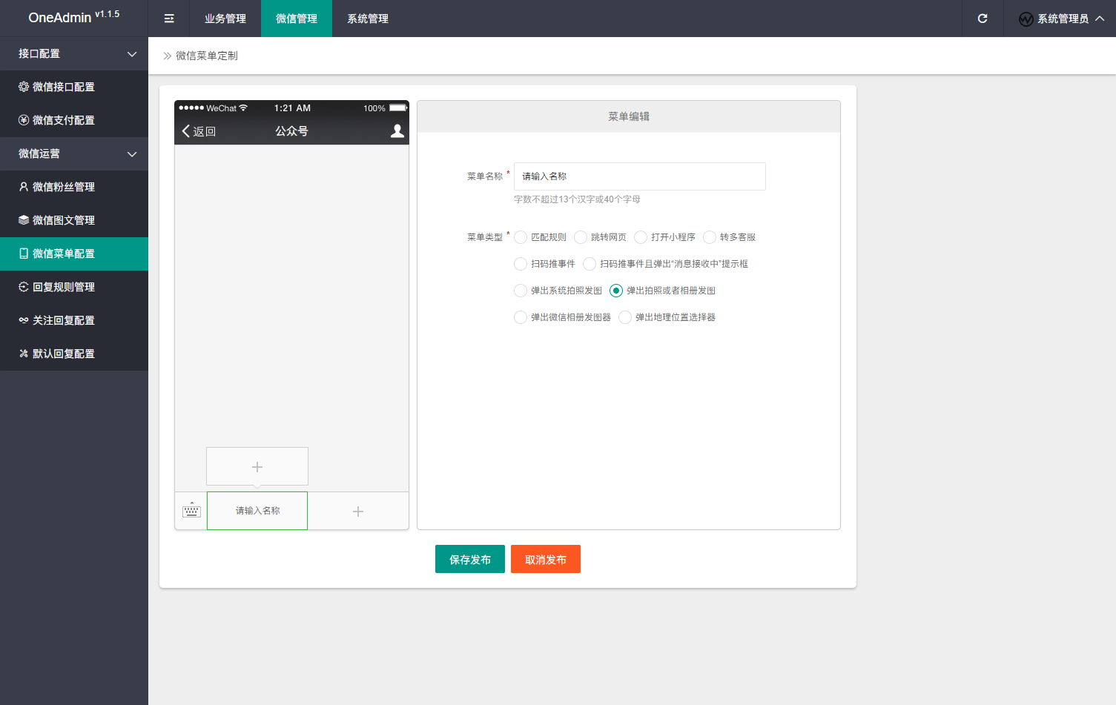Click the 取消发布 button
The width and height of the screenshot is (1116, 705).
click(546, 559)
